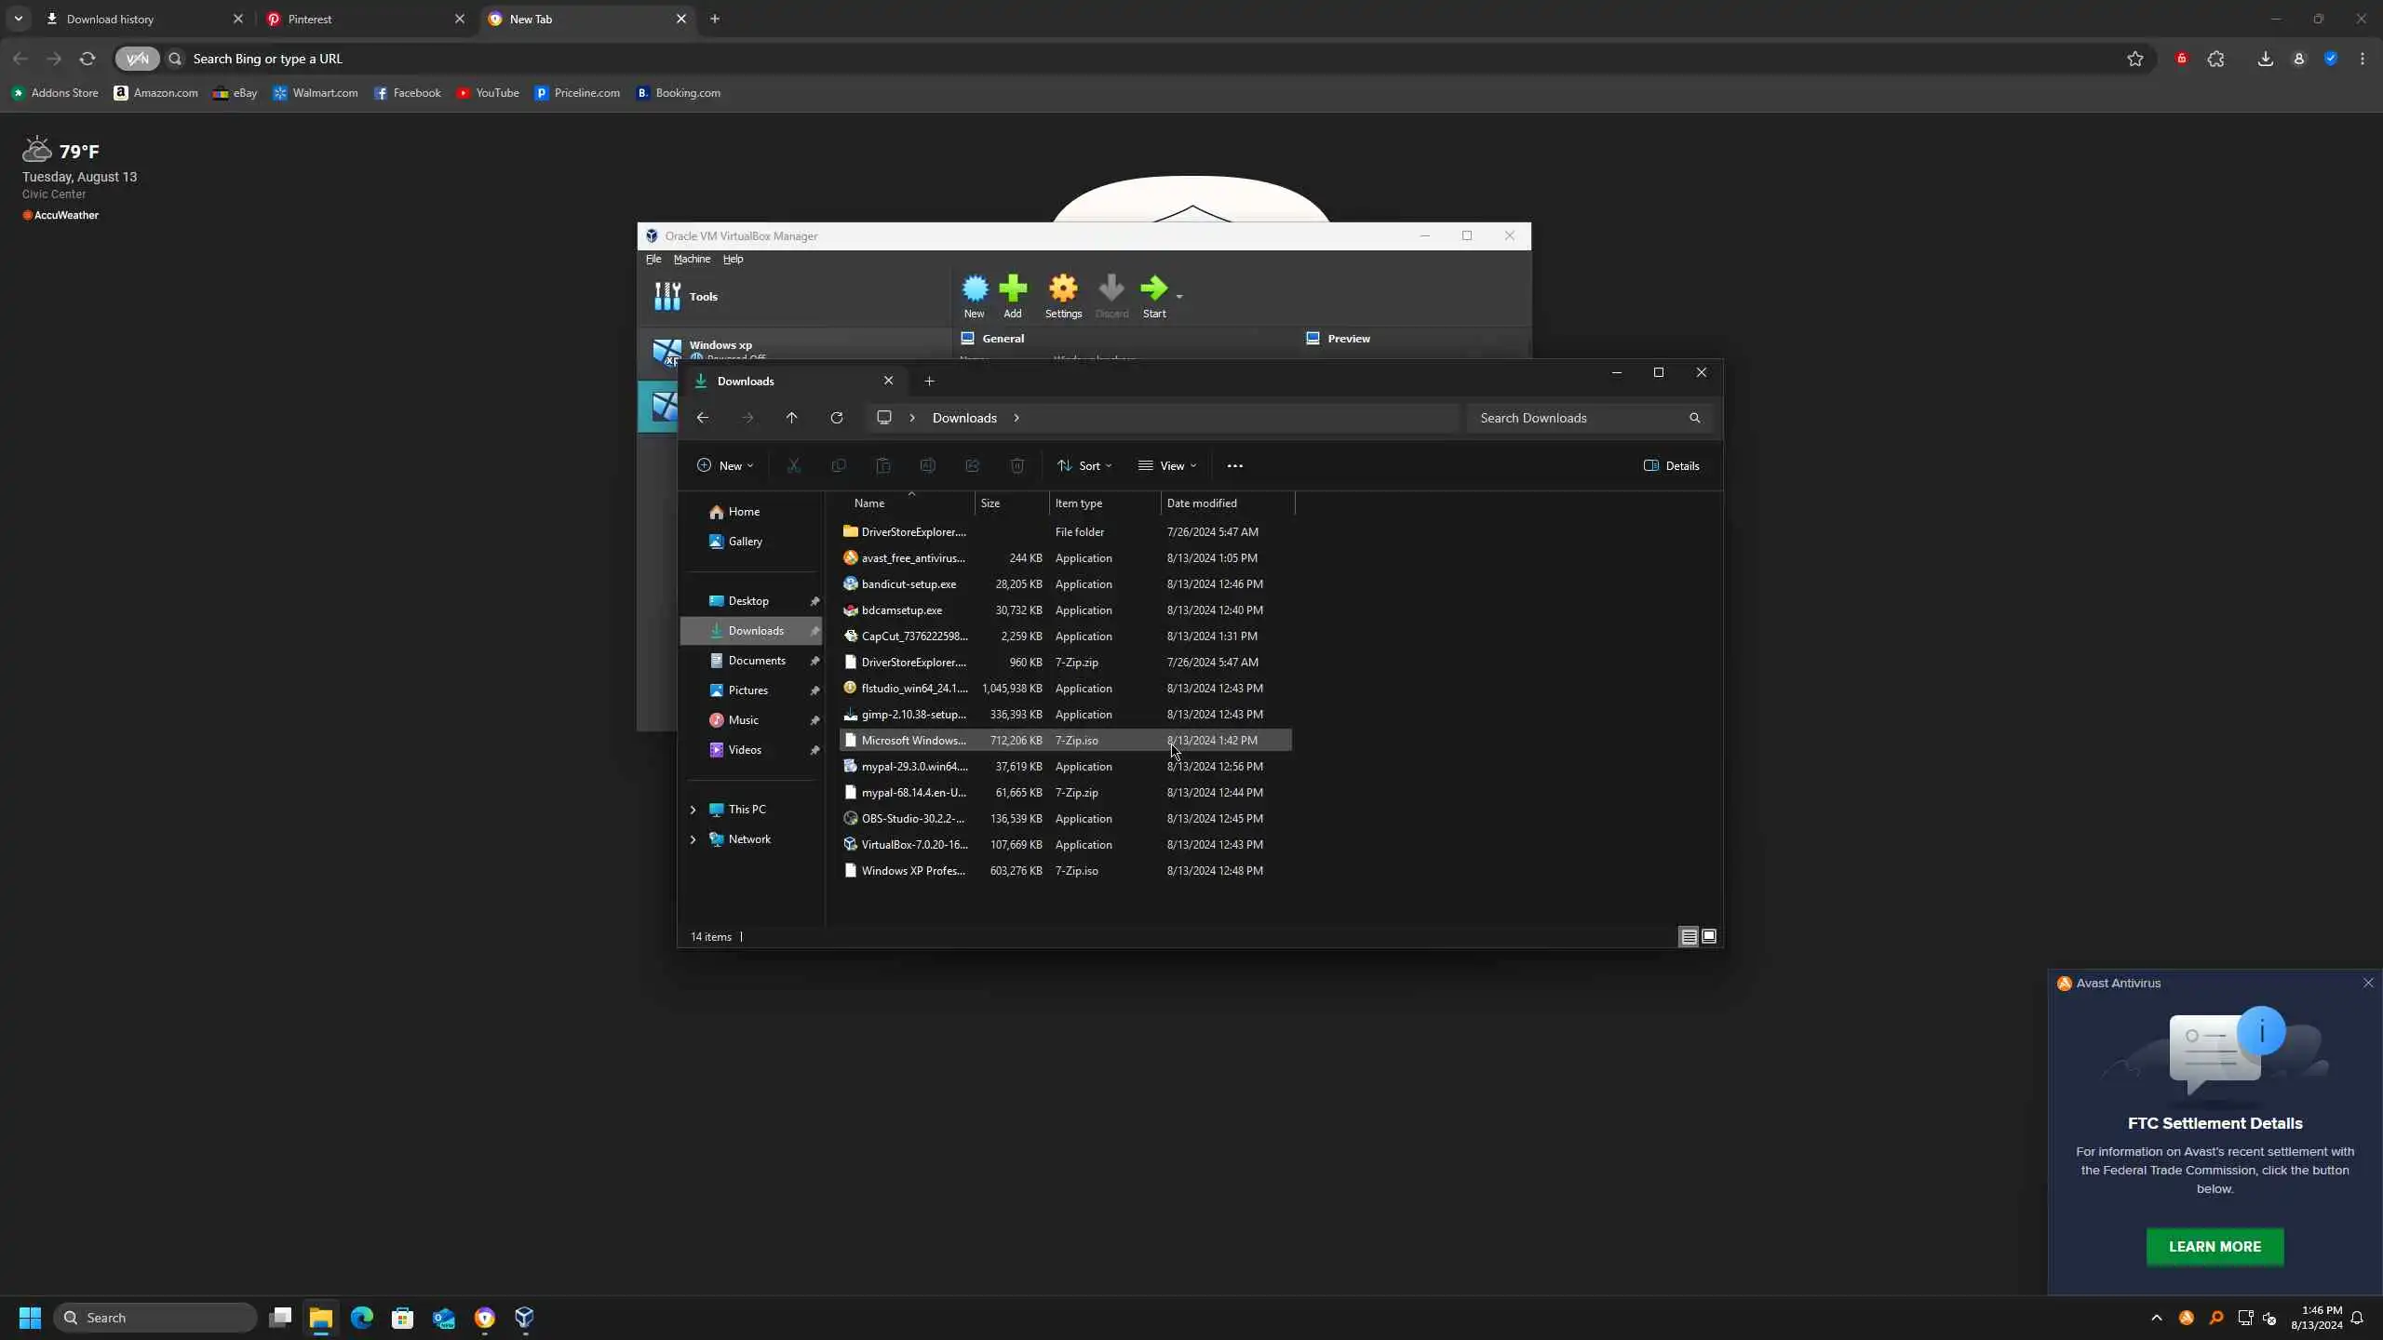Click the Add machine green plus icon
This screenshot has width=2383, height=1340.
click(1013, 290)
